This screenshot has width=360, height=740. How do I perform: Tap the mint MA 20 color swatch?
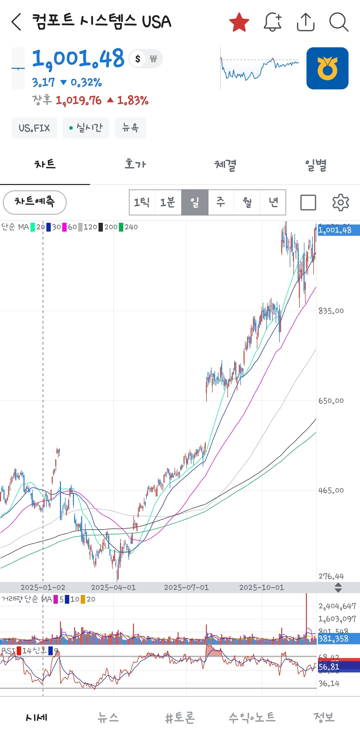[x=33, y=227]
